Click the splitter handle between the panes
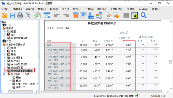 pyautogui.click(x=39, y=57)
